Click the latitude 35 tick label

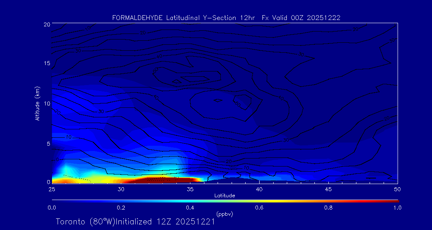point(190,188)
